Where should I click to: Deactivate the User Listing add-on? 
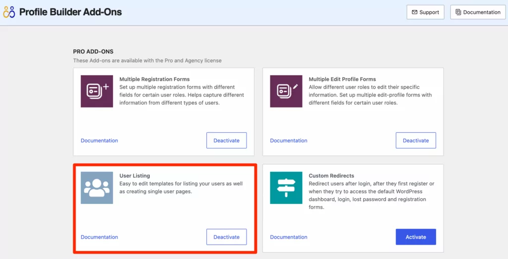(x=226, y=237)
